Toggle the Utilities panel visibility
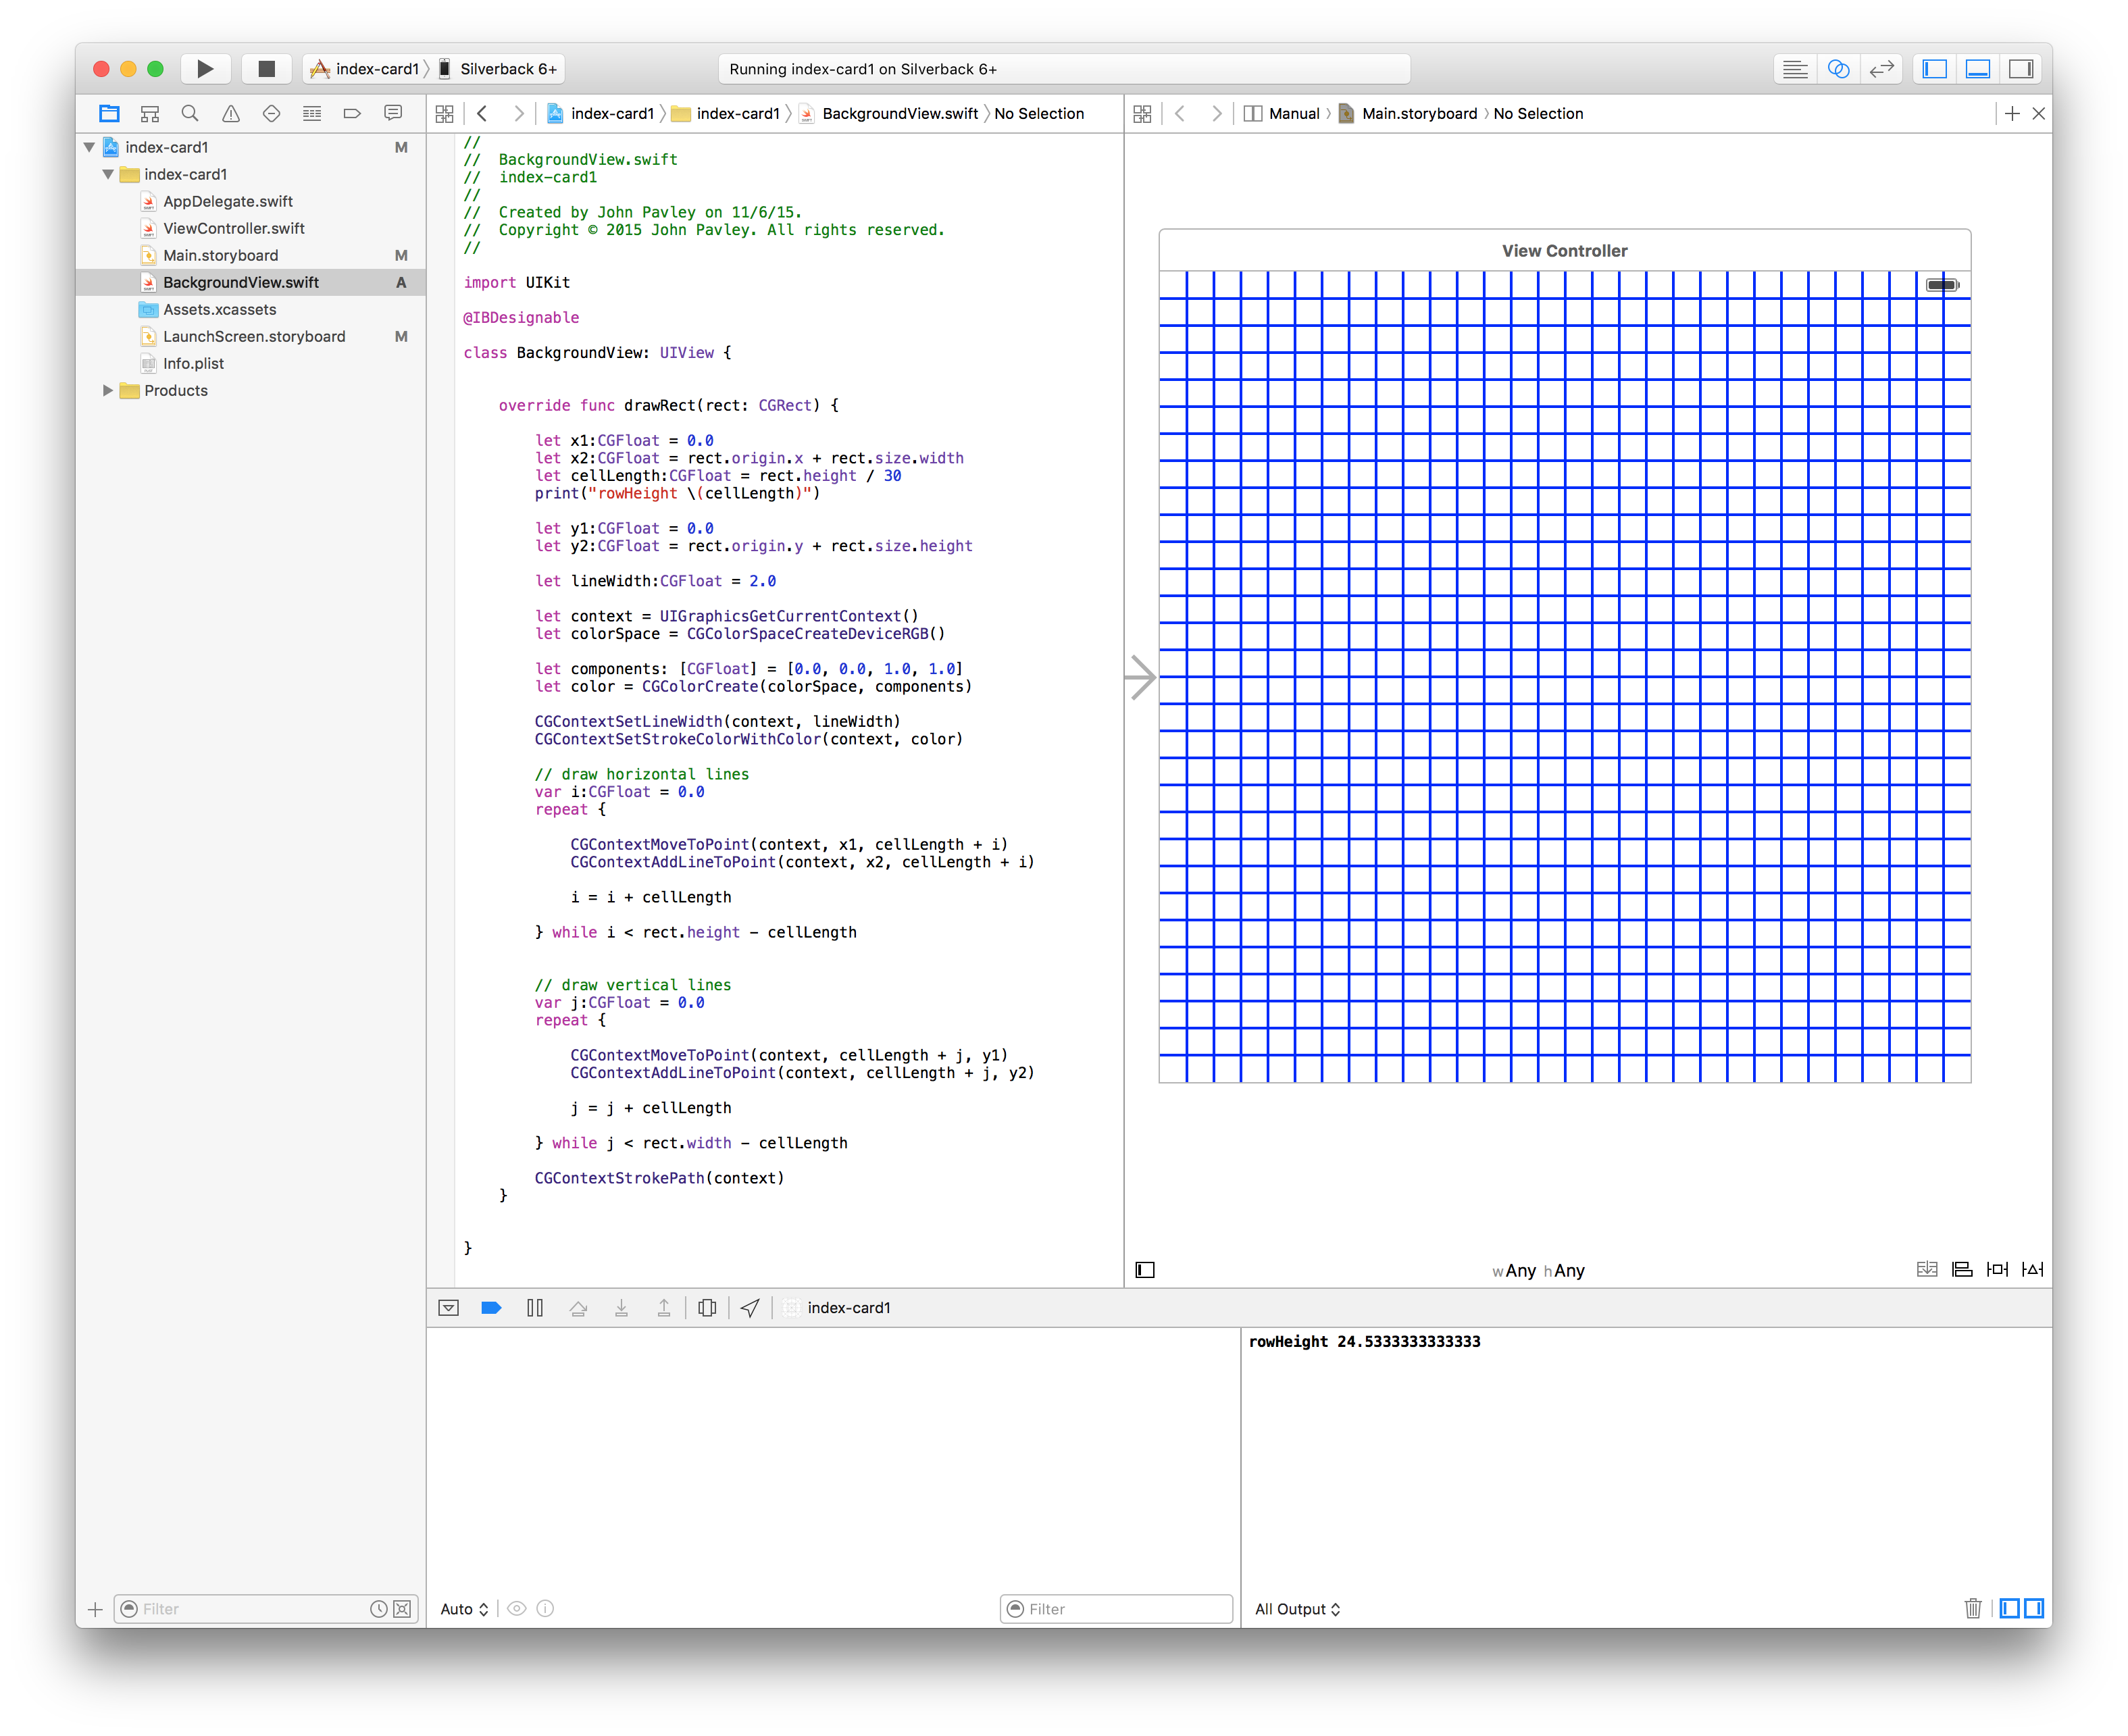The image size is (2128, 1736). pos(2020,69)
